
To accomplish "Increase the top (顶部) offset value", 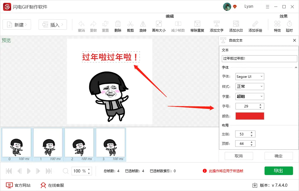I will [x=251, y=142].
